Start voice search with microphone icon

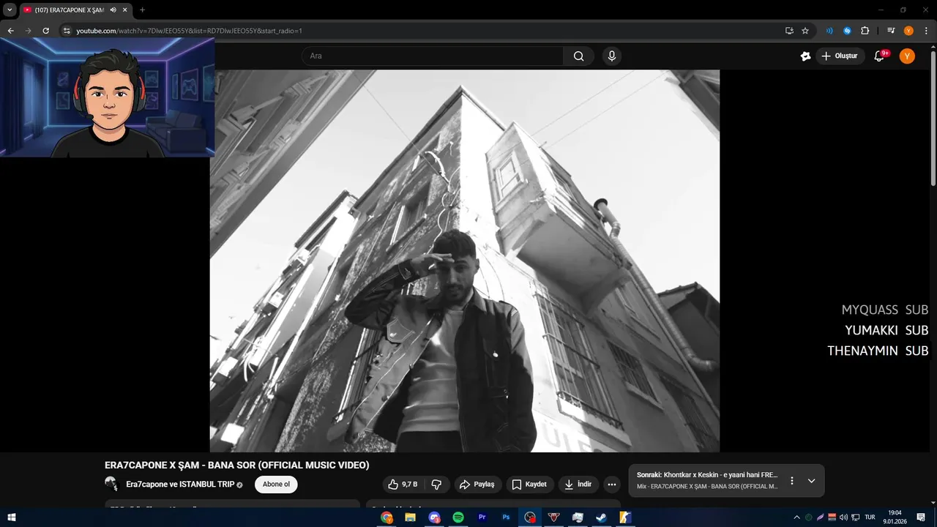point(612,56)
